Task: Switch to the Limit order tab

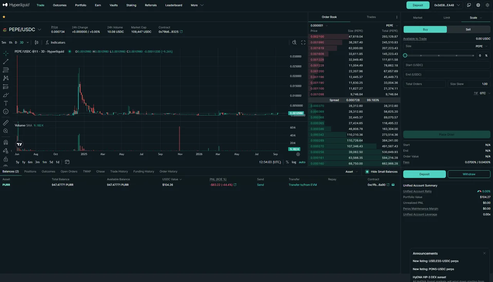Action: 447,18
